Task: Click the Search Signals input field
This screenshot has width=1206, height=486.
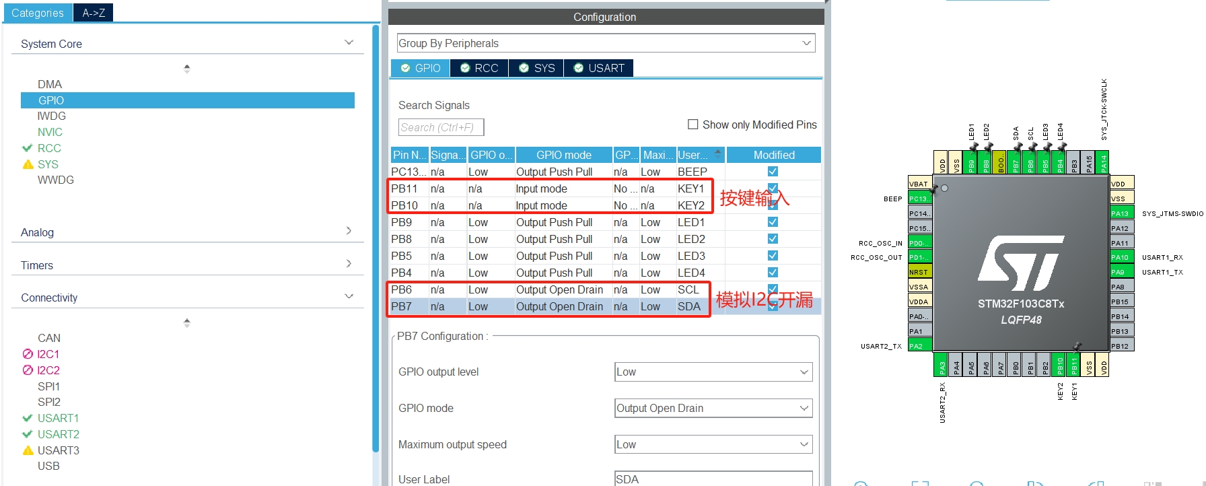Action: (x=441, y=127)
